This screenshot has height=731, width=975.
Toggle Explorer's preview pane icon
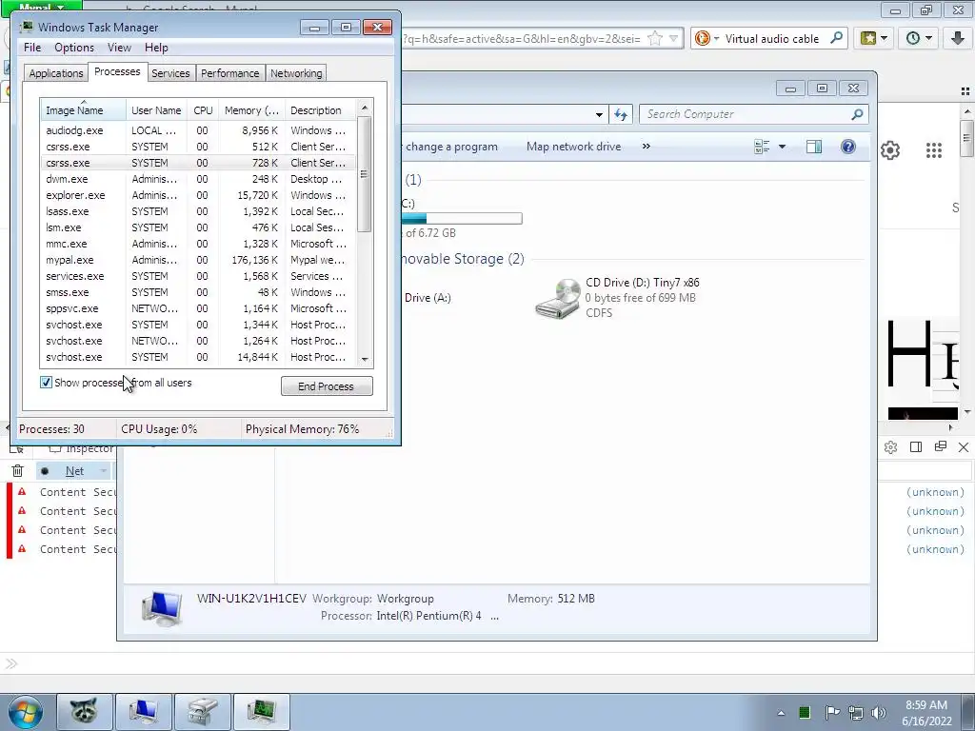tap(814, 147)
